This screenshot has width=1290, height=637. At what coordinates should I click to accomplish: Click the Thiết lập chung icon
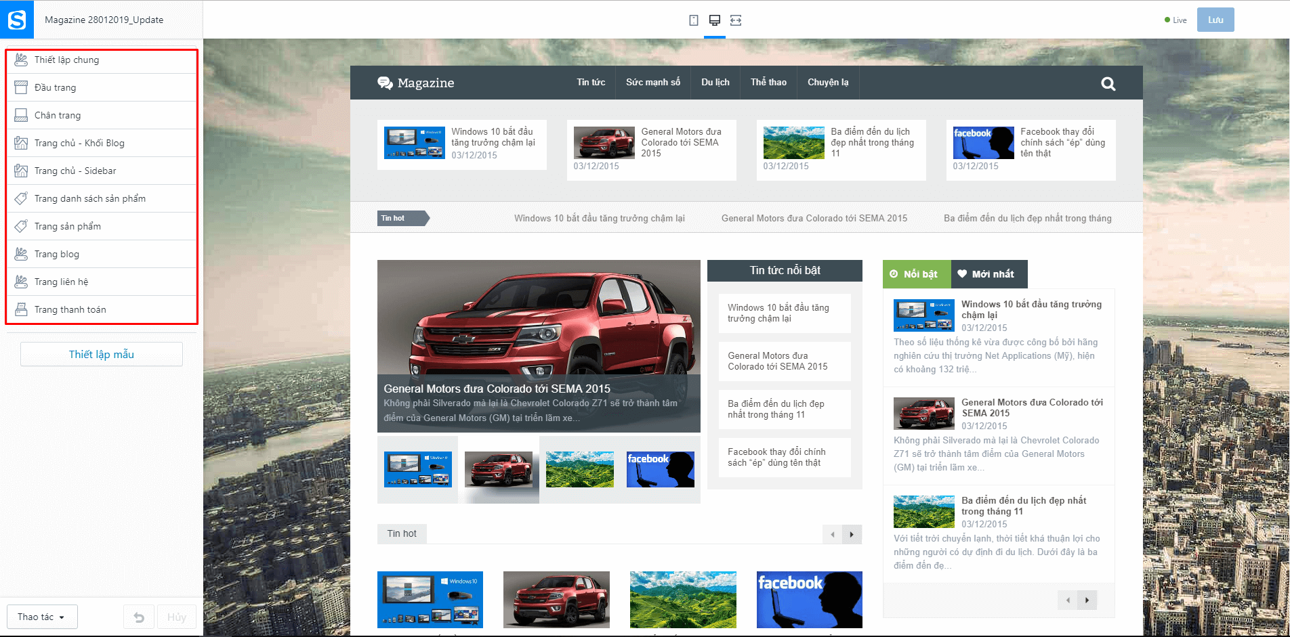pos(21,60)
